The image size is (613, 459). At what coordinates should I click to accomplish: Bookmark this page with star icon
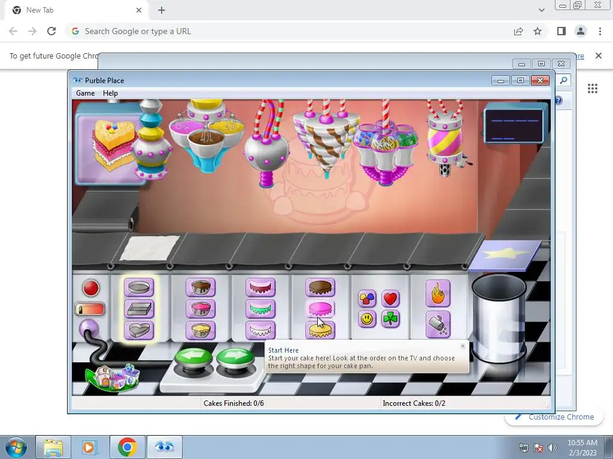[x=538, y=31]
